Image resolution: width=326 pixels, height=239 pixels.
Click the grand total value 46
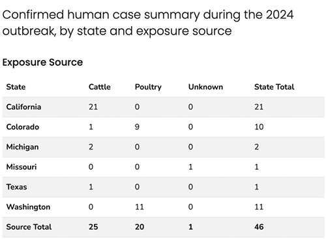click(x=259, y=227)
